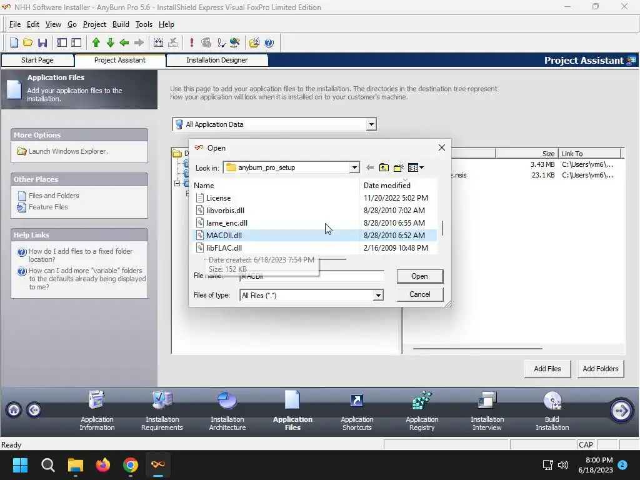This screenshot has width=640, height=480.
Task: Create a new folder in the Open dialog
Action: tap(398, 167)
